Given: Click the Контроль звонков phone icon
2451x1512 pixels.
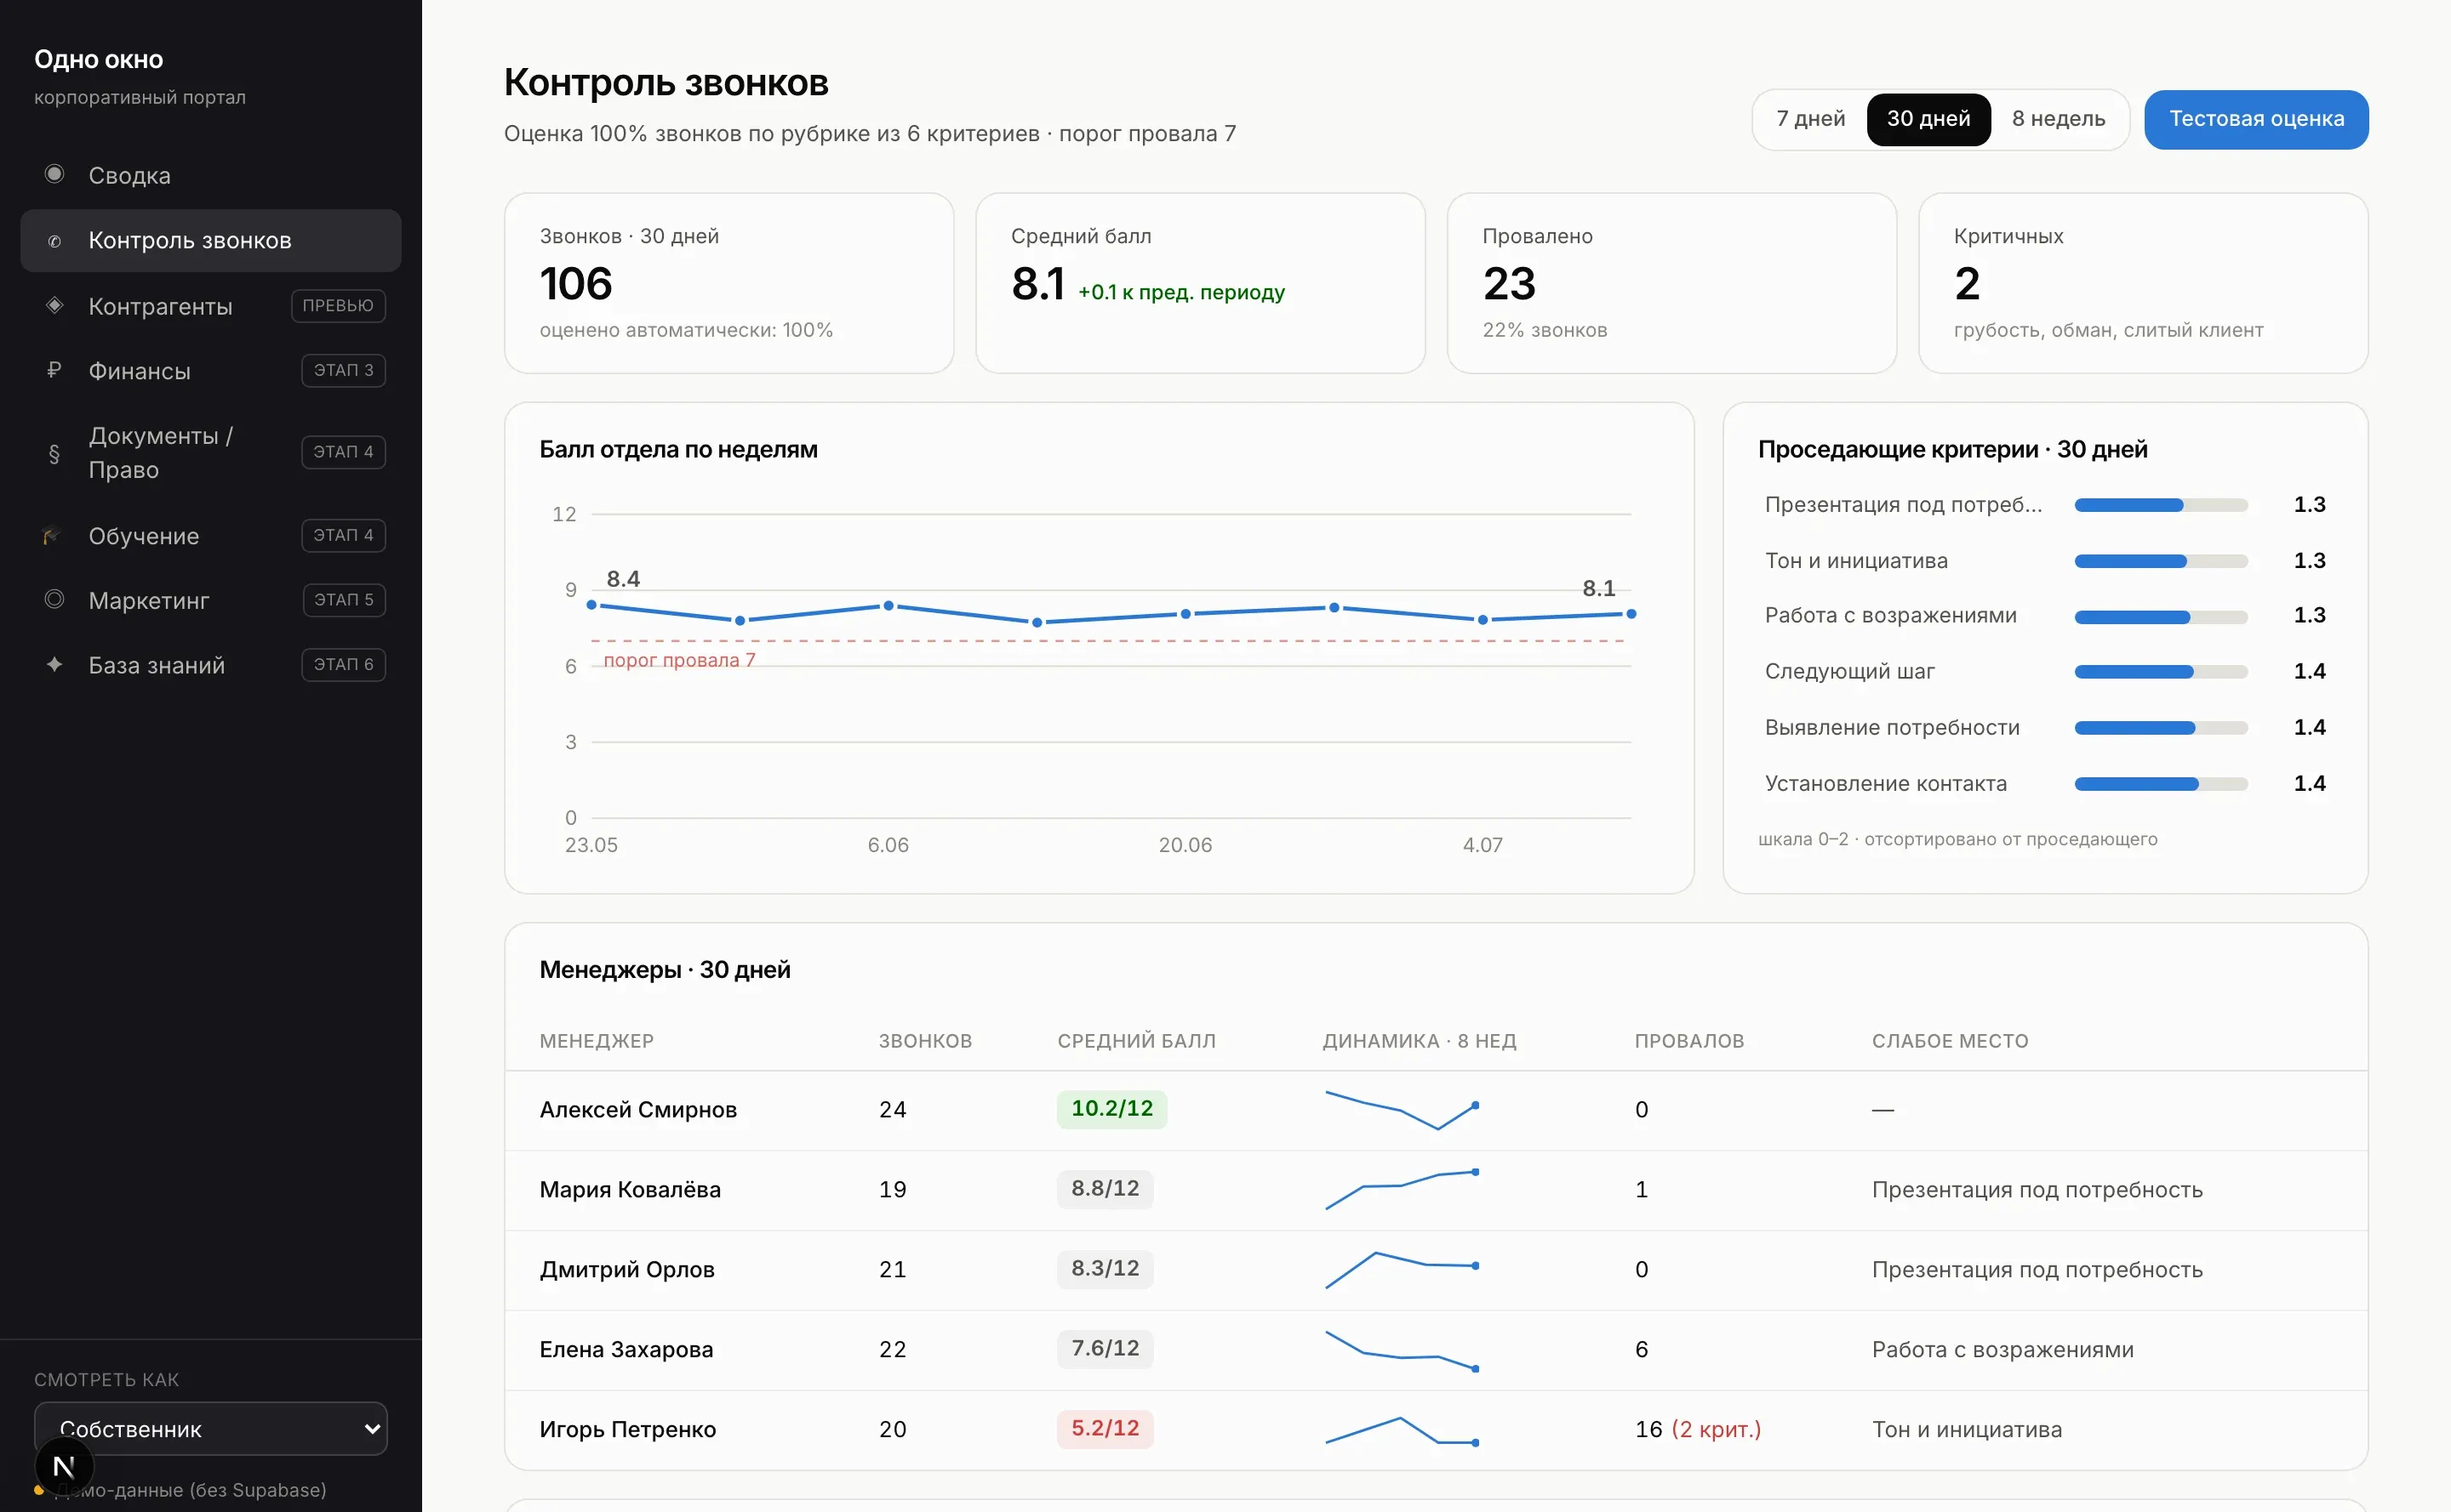Looking at the screenshot, I should tap(55, 241).
